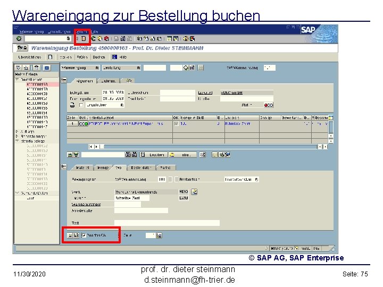
Task: Click the green Back arrow icon
Action: click(94, 39)
